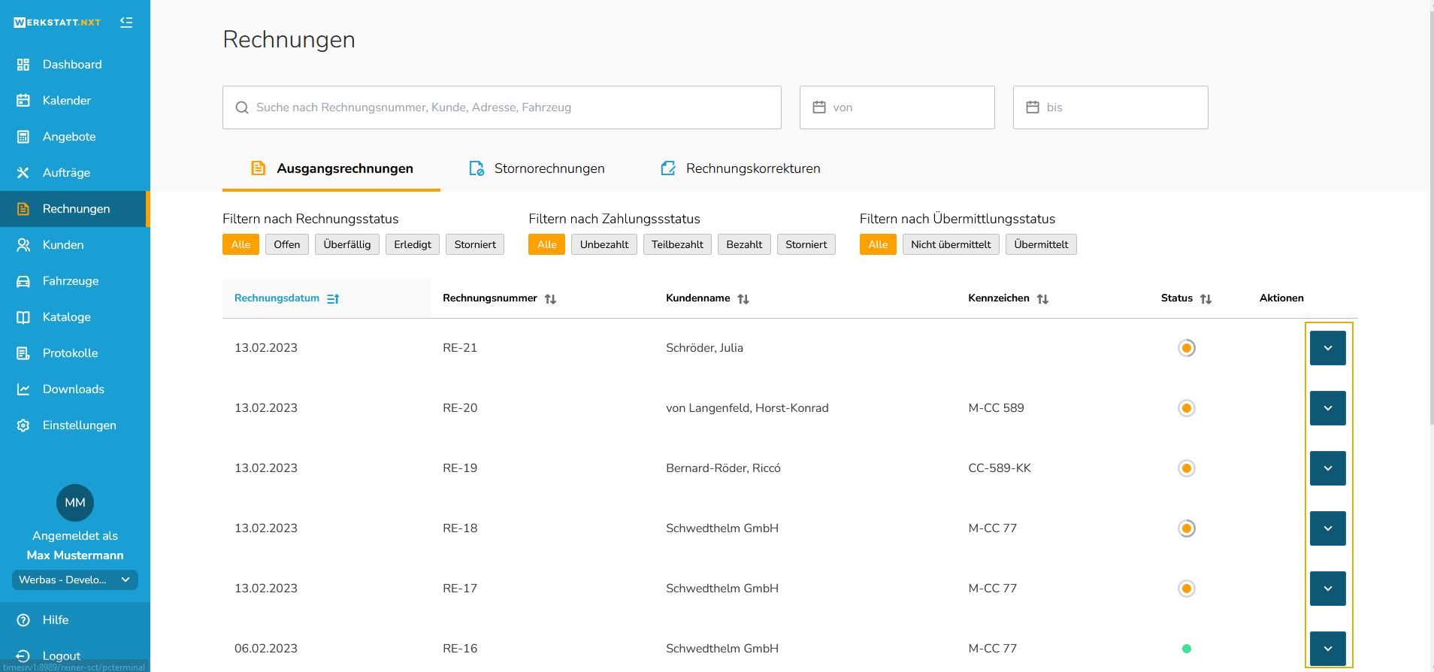Click license plate 'CC-589-KK'

tap(1000, 468)
